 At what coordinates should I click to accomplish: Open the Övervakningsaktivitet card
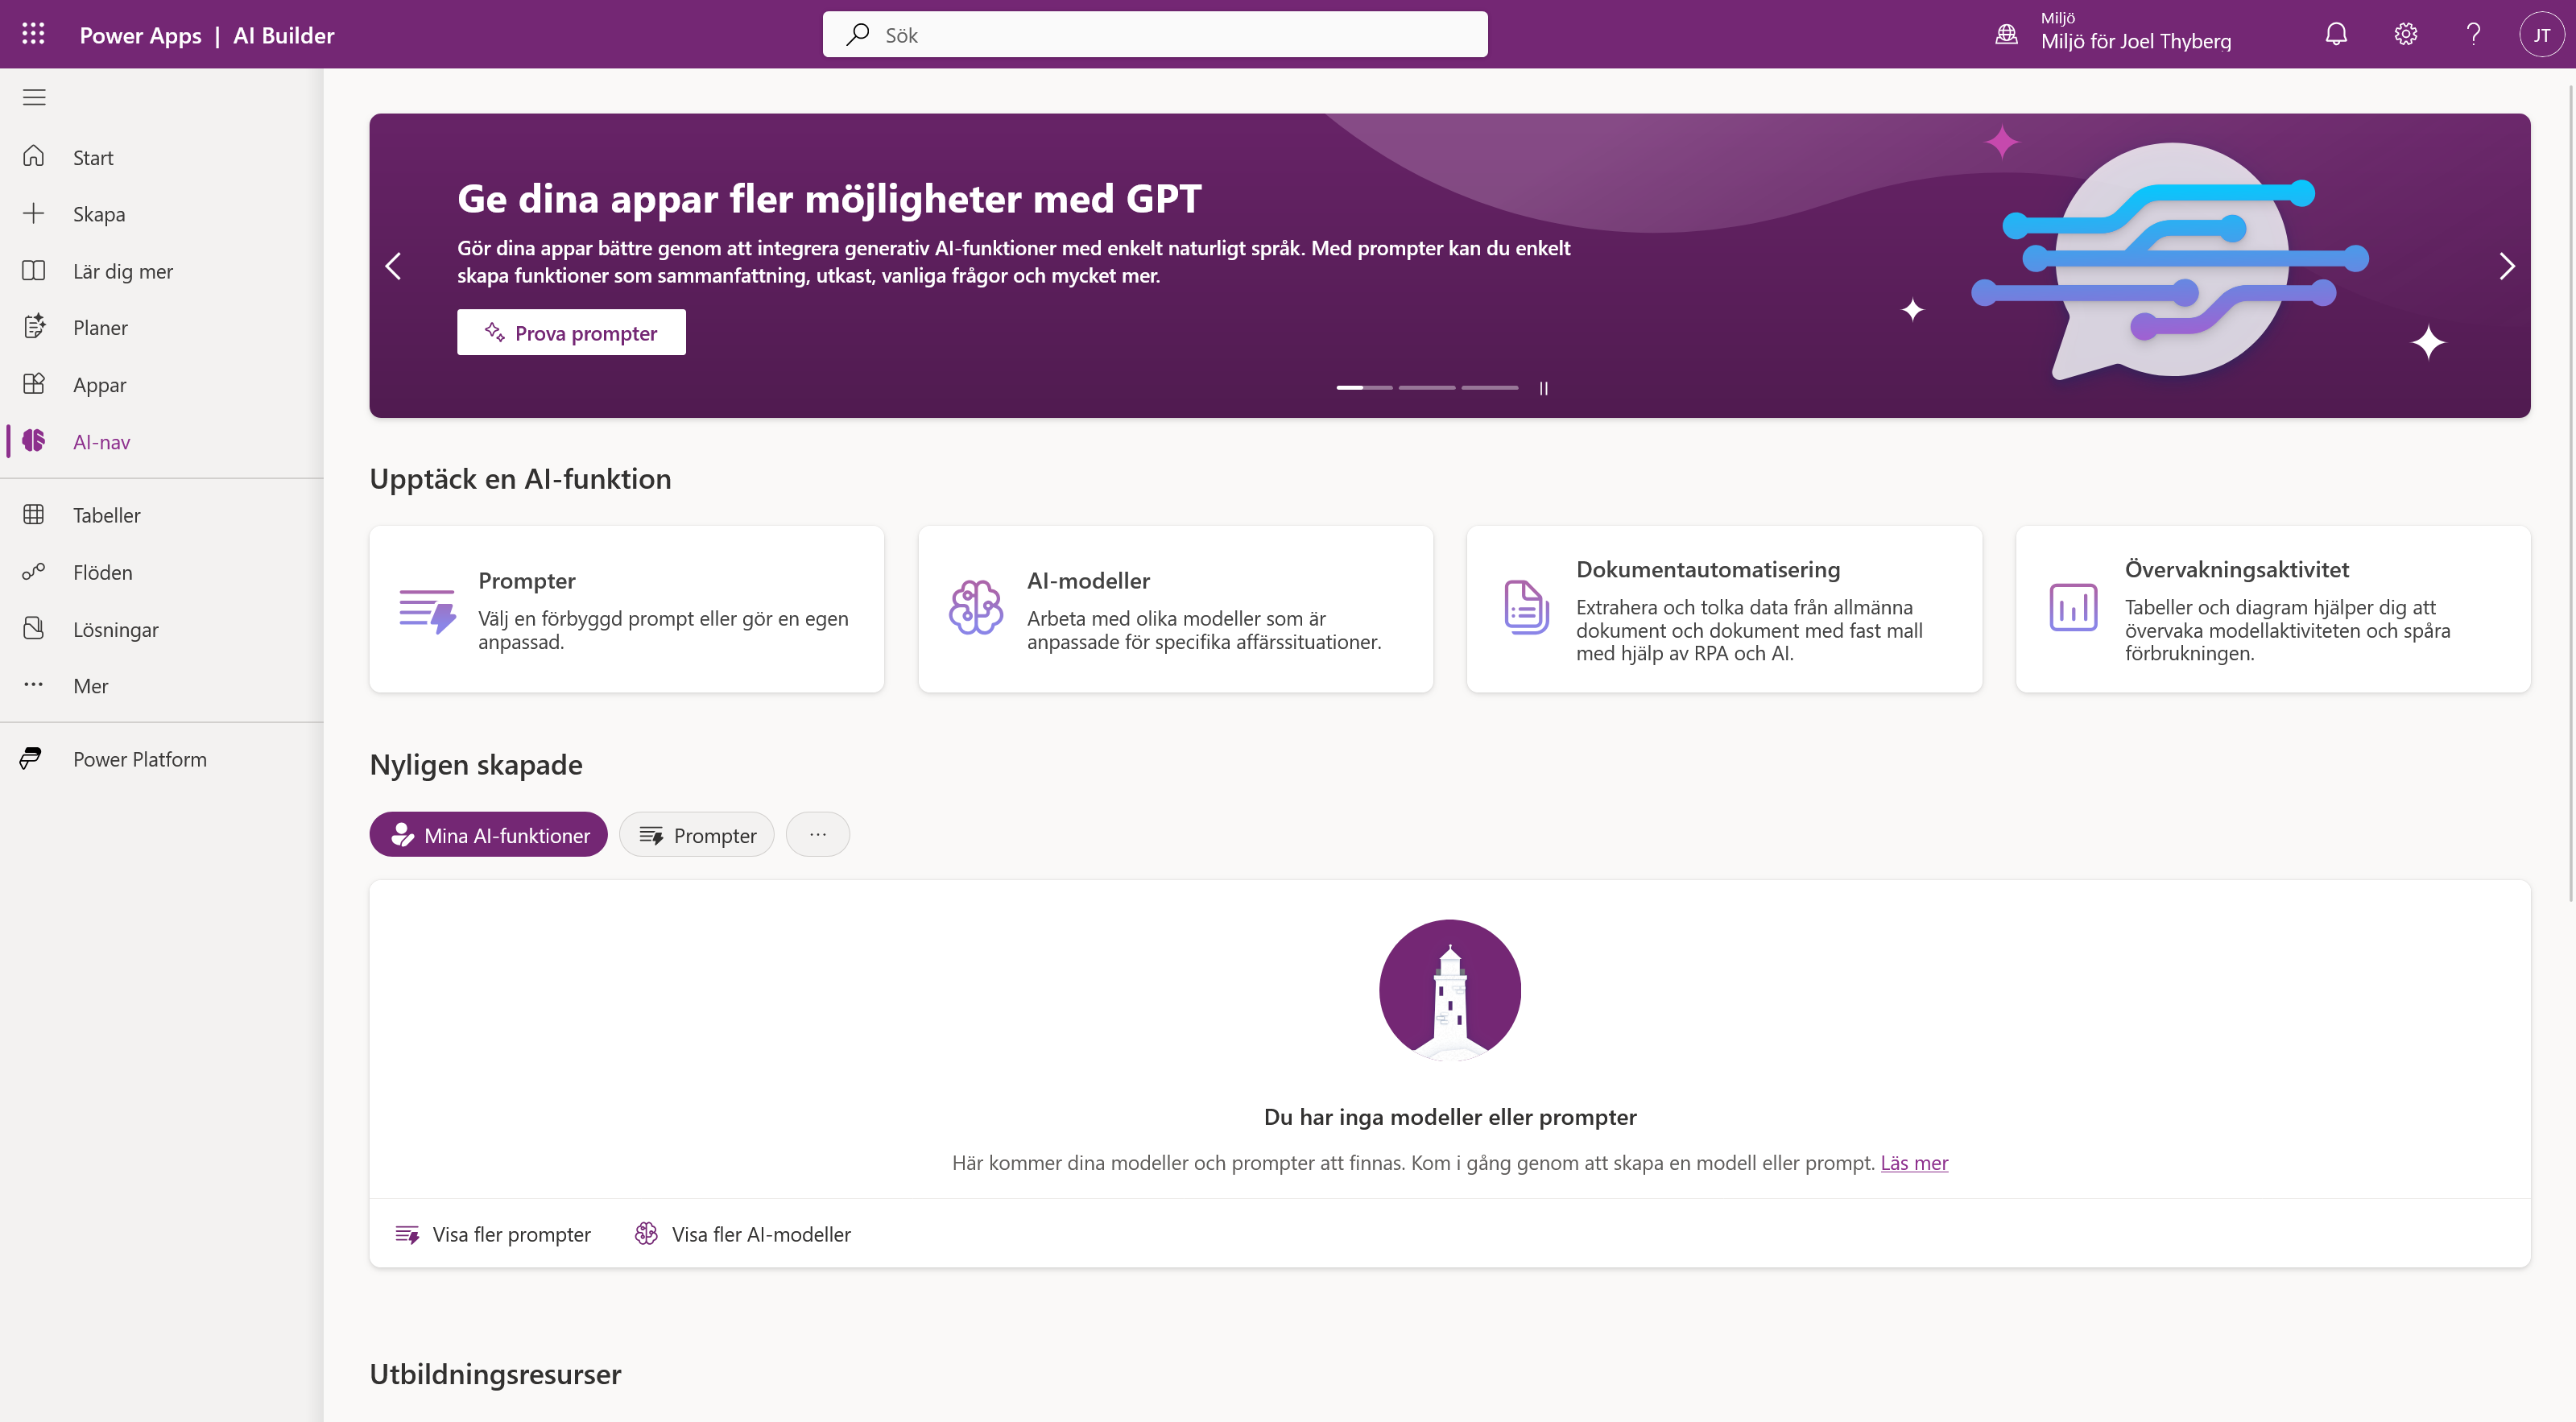pyautogui.click(x=2273, y=609)
